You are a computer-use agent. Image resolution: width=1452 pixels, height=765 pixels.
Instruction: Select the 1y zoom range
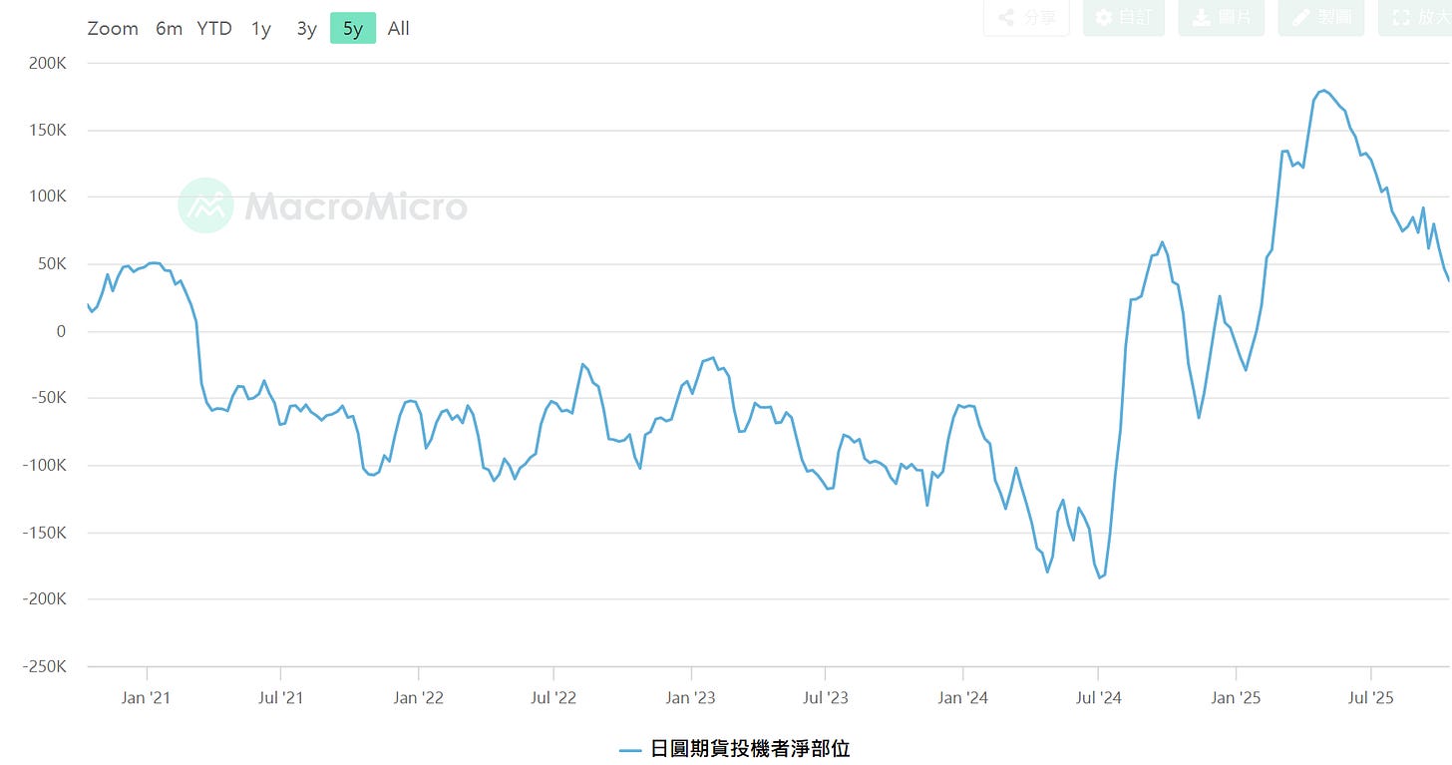(261, 29)
